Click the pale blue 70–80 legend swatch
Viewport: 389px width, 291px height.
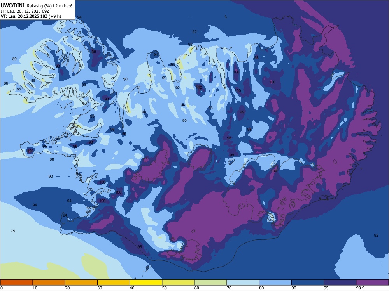pos(243,282)
